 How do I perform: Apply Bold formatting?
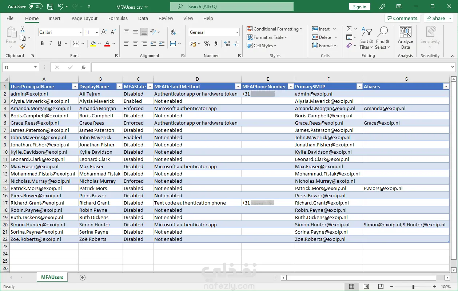(42, 44)
